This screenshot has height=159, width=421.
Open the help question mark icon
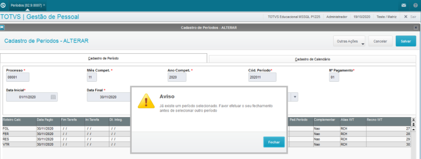415,5
